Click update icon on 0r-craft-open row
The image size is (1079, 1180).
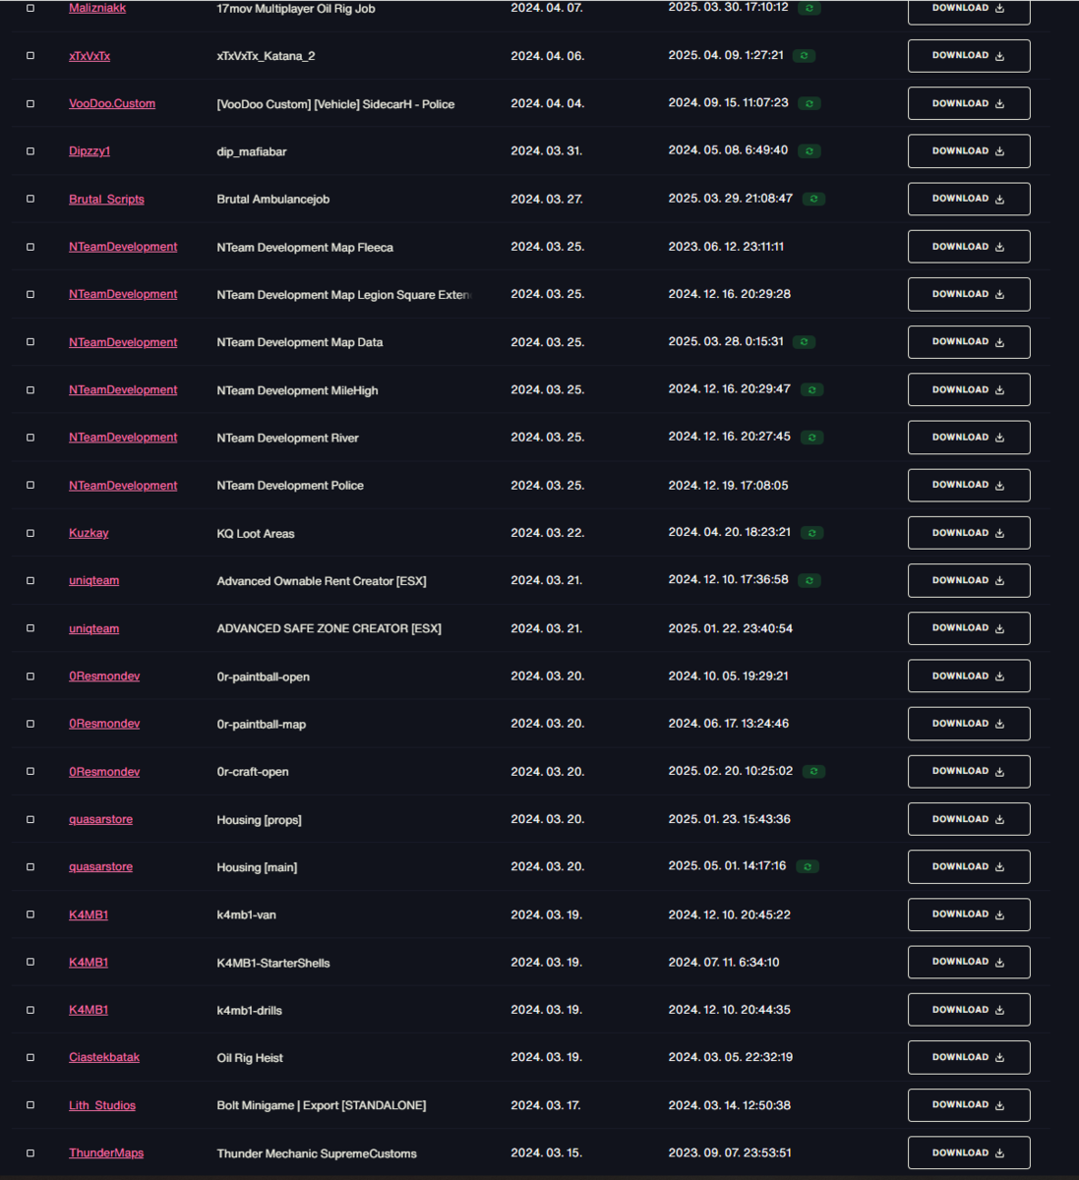click(813, 772)
